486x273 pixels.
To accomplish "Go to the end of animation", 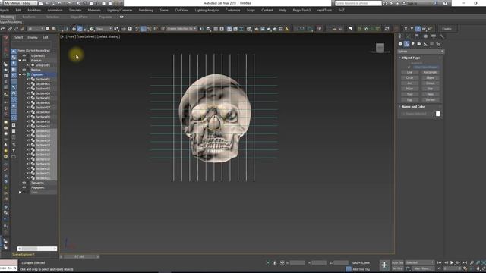I will [465, 262].
